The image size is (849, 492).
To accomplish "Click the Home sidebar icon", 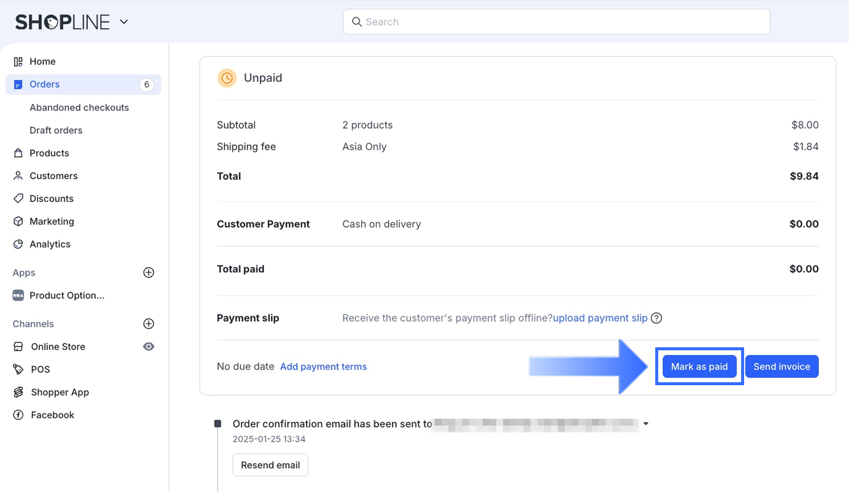I will click(x=18, y=61).
